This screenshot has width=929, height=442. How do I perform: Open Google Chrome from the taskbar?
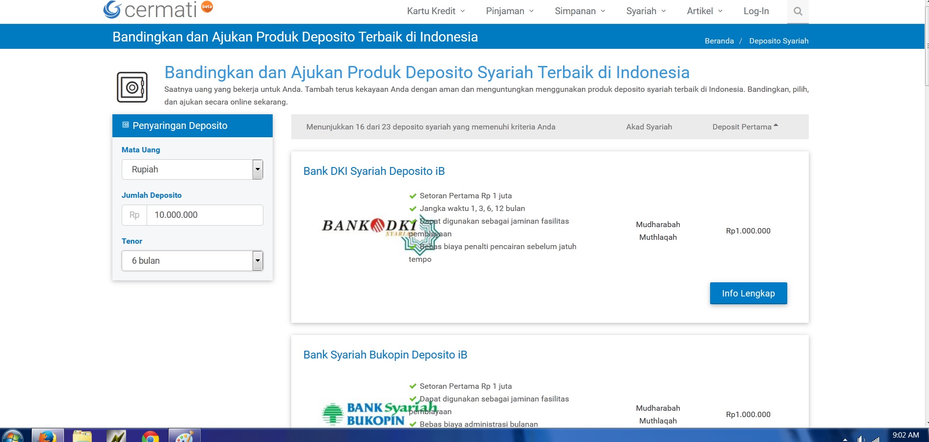(x=151, y=436)
